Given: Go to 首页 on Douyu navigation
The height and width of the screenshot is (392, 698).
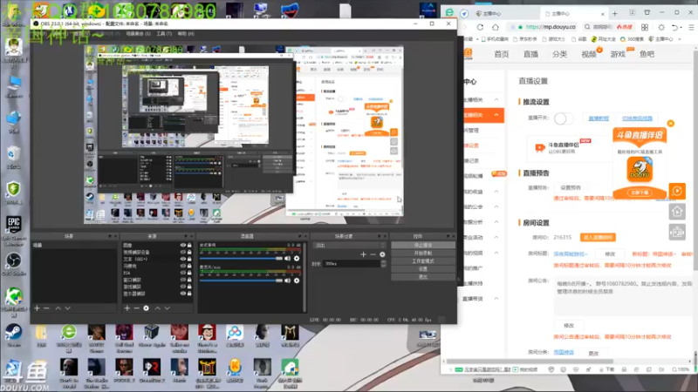Looking at the screenshot, I should tap(501, 54).
